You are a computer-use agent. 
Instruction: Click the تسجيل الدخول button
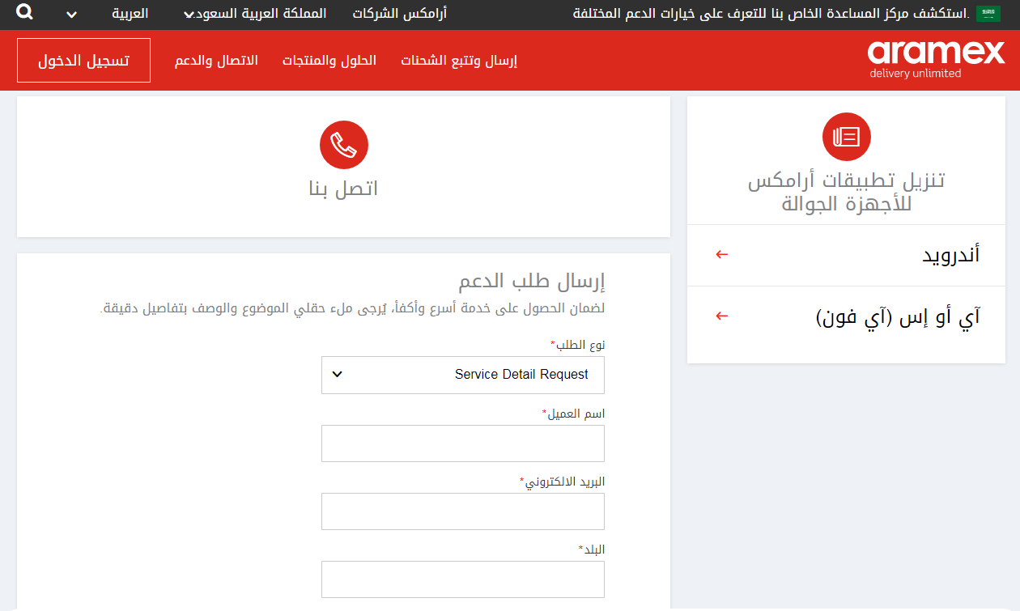(x=83, y=60)
